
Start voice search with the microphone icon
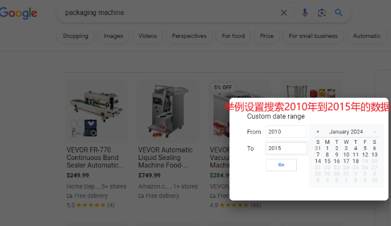305,12
